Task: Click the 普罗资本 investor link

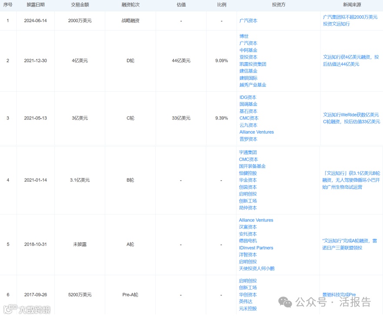Action: point(248,139)
